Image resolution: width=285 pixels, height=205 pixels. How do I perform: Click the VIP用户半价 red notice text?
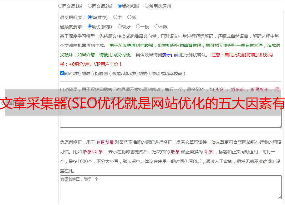(108, 64)
